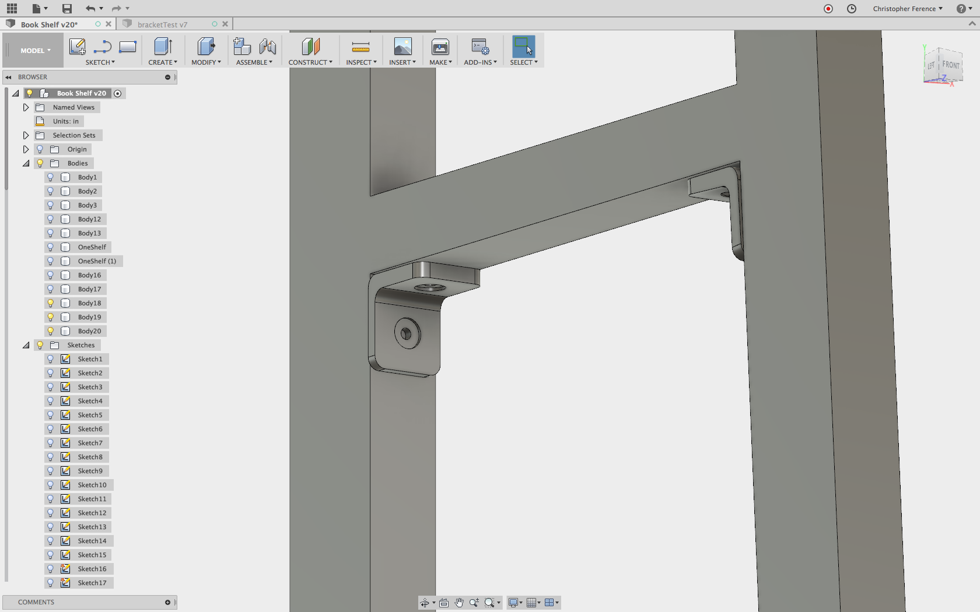Open the data panel grid icon
Viewport: 980px width, 612px height.
[12, 8]
